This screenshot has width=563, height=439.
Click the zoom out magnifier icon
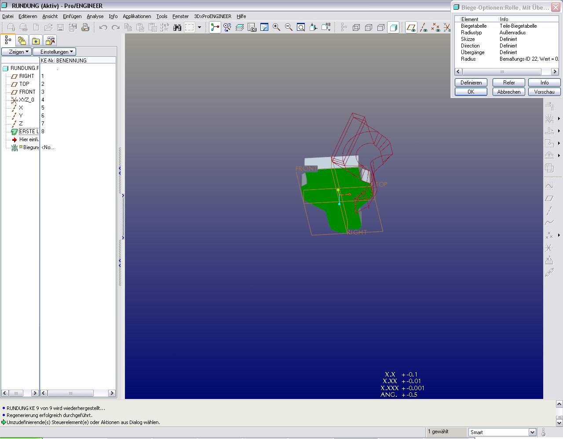click(x=289, y=27)
